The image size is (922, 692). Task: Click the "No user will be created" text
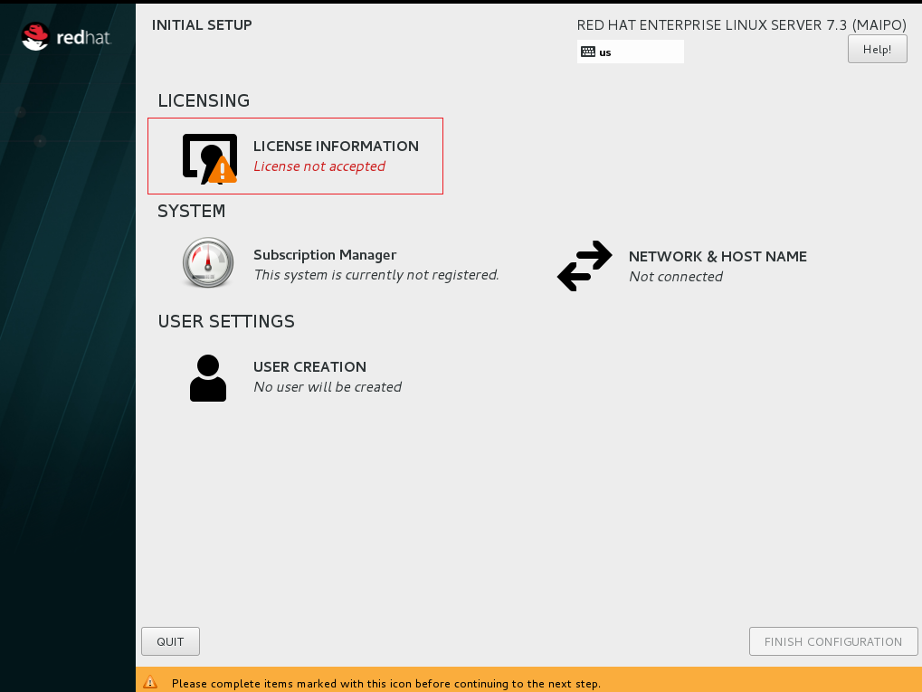point(328,387)
